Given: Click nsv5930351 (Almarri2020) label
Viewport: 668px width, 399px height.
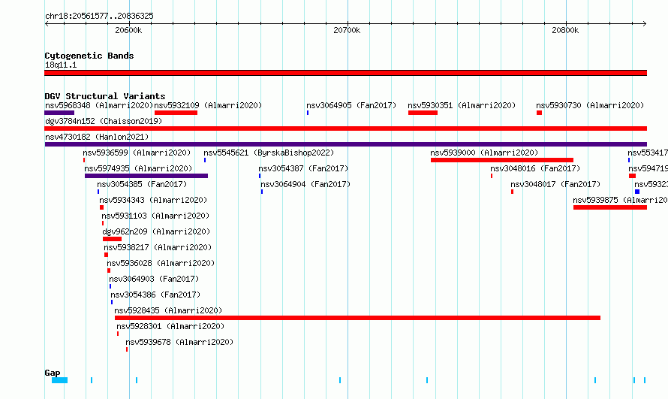Looking at the screenshot, I should coord(462,105).
